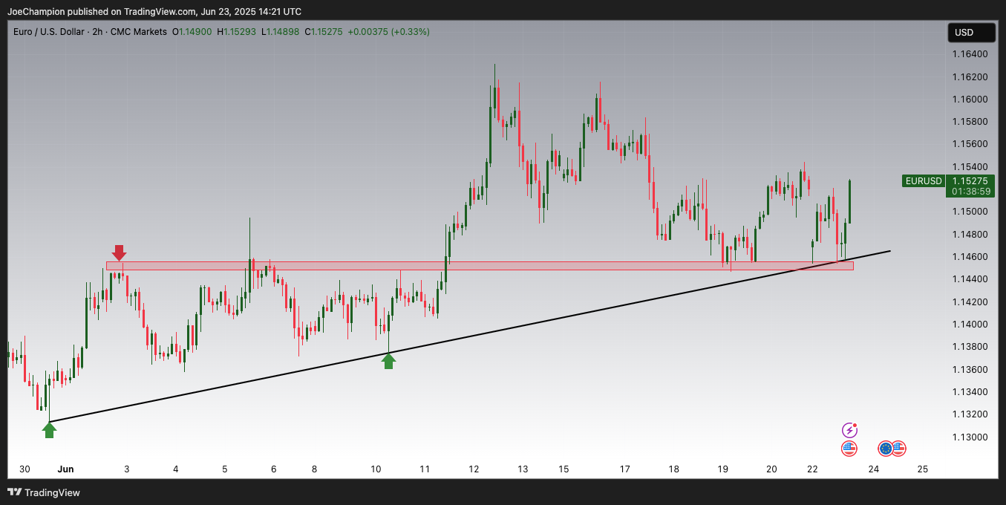The height and width of the screenshot is (505, 1006).
Task: Click the date label 13 on the time axis
Action: tap(523, 469)
